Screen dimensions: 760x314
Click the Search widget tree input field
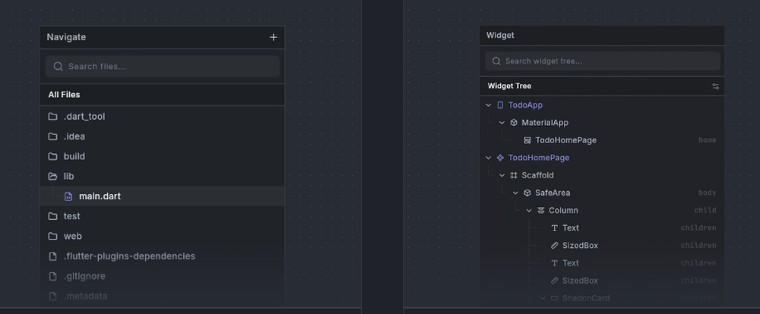603,61
